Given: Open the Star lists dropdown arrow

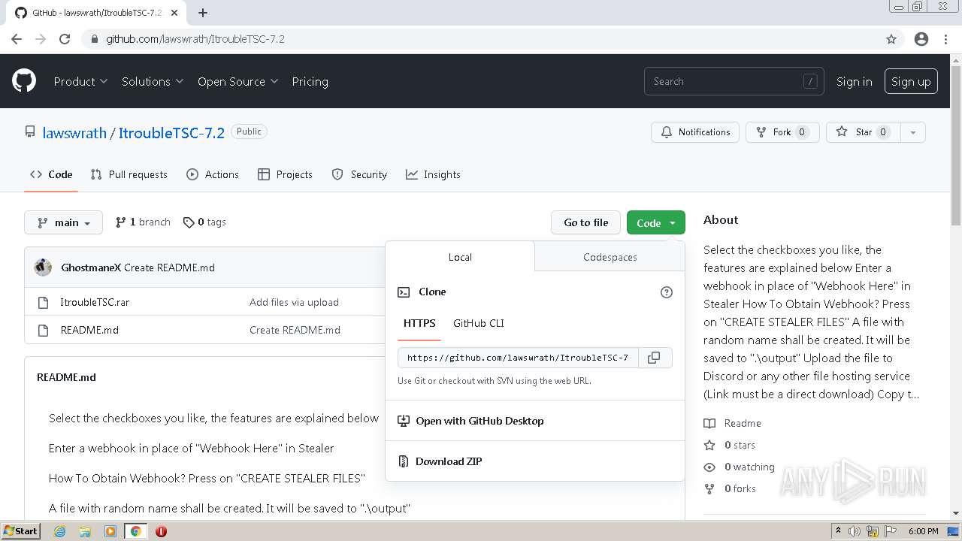Looking at the screenshot, I should (x=912, y=132).
